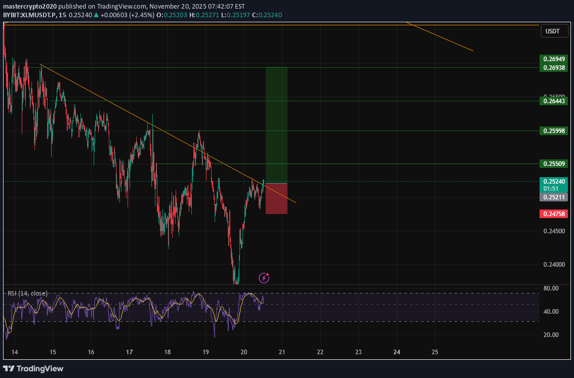Image resolution: width=574 pixels, height=378 pixels.
Task: Select the red 0.24758 stop-loss label
Action: [553, 214]
